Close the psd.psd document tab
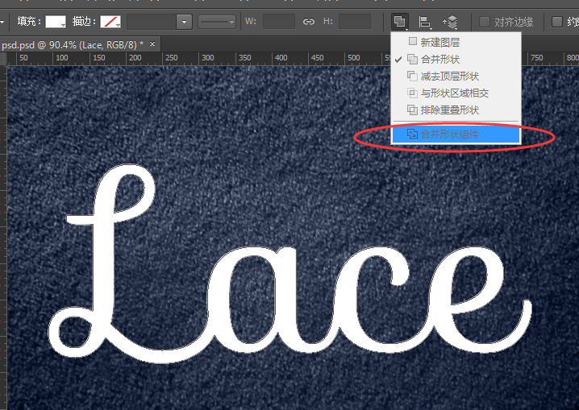 [x=152, y=43]
